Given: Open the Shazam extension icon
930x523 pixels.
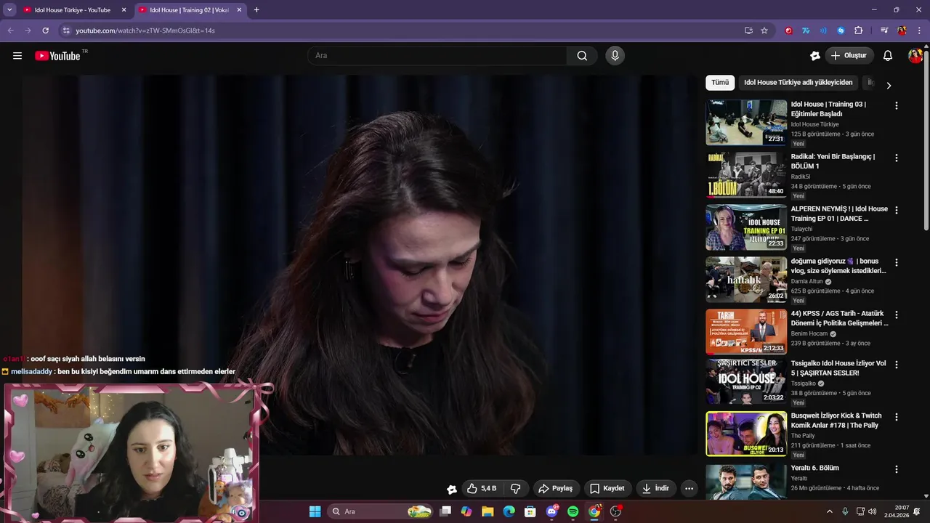Looking at the screenshot, I should [x=841, y=31].
